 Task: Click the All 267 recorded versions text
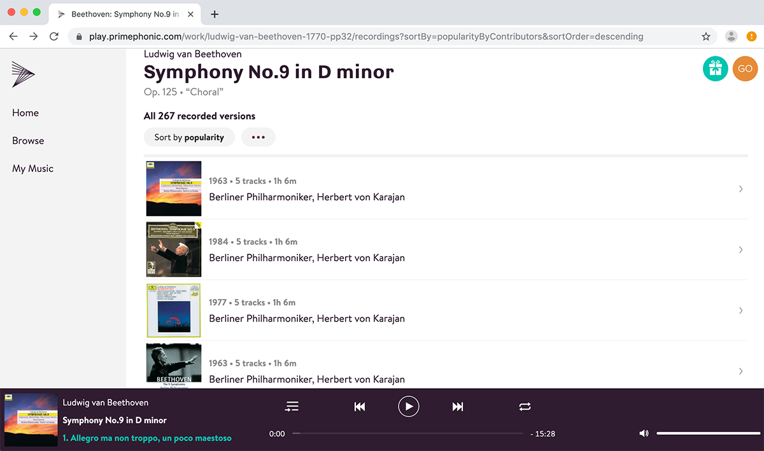200,116
